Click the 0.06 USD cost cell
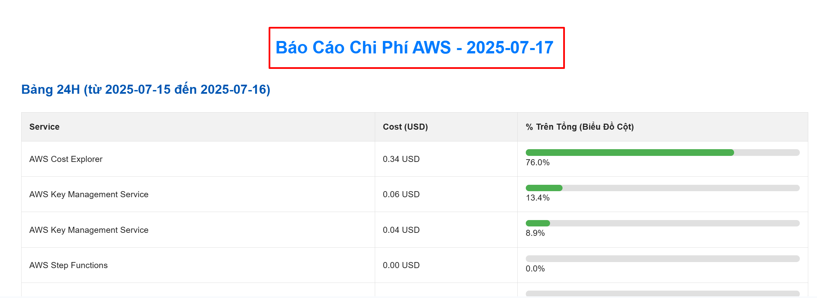 [x=401, y=194]
